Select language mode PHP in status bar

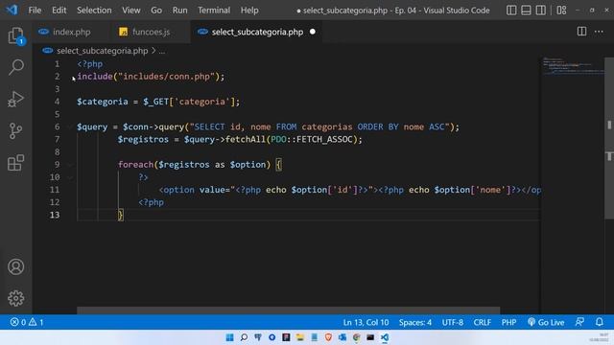pyautogui.click(x=508, y=322)
